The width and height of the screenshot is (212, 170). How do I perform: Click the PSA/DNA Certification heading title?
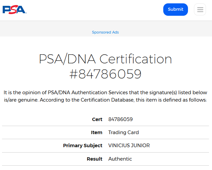coord(105,59)
